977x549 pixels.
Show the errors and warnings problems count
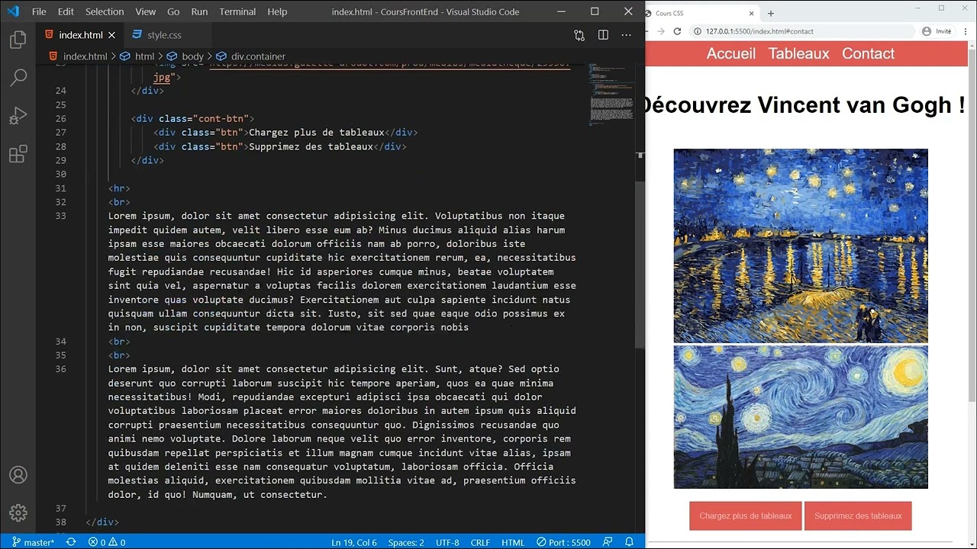[x=107, y=542]
